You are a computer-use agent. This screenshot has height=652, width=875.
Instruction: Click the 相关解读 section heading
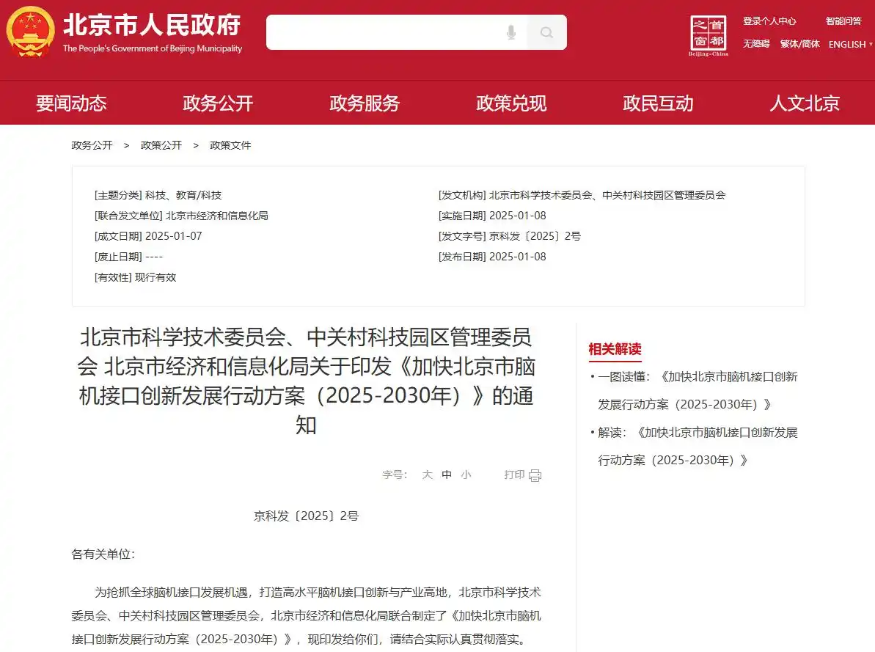tap(615, 349)
